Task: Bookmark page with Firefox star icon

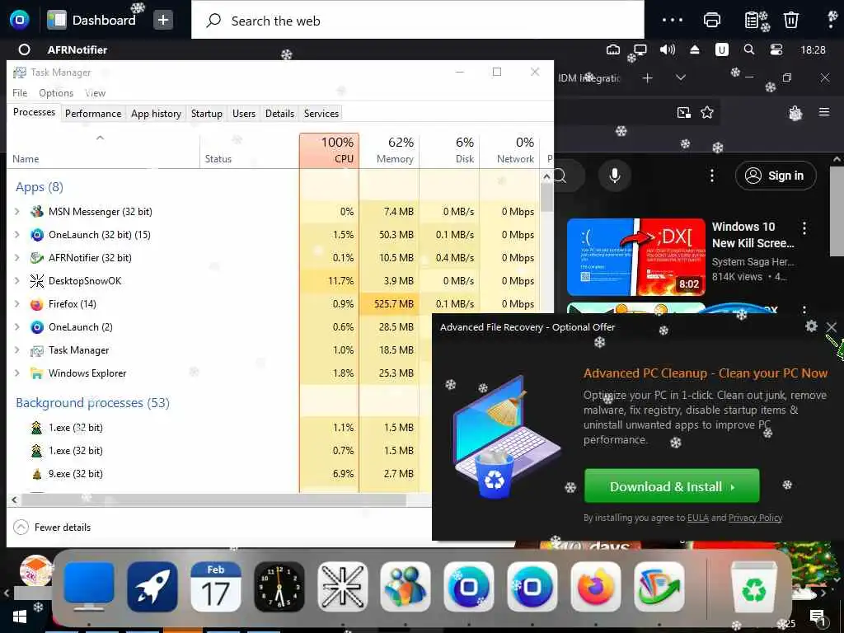Action: (706, 112)
